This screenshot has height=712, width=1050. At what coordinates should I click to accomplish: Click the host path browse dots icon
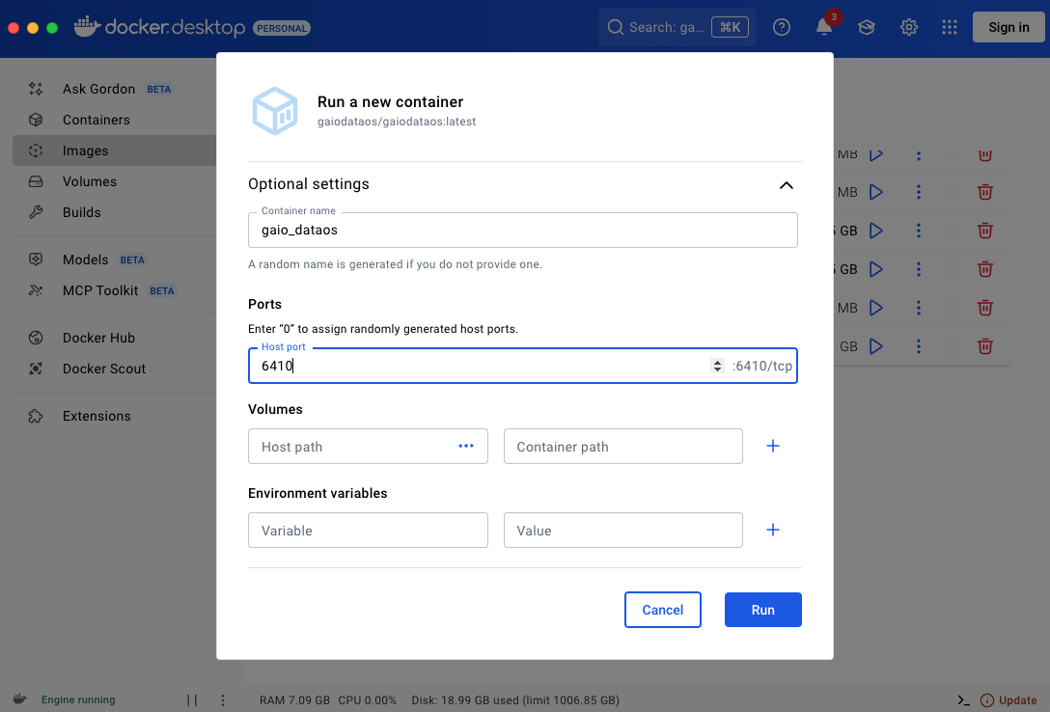466,446
